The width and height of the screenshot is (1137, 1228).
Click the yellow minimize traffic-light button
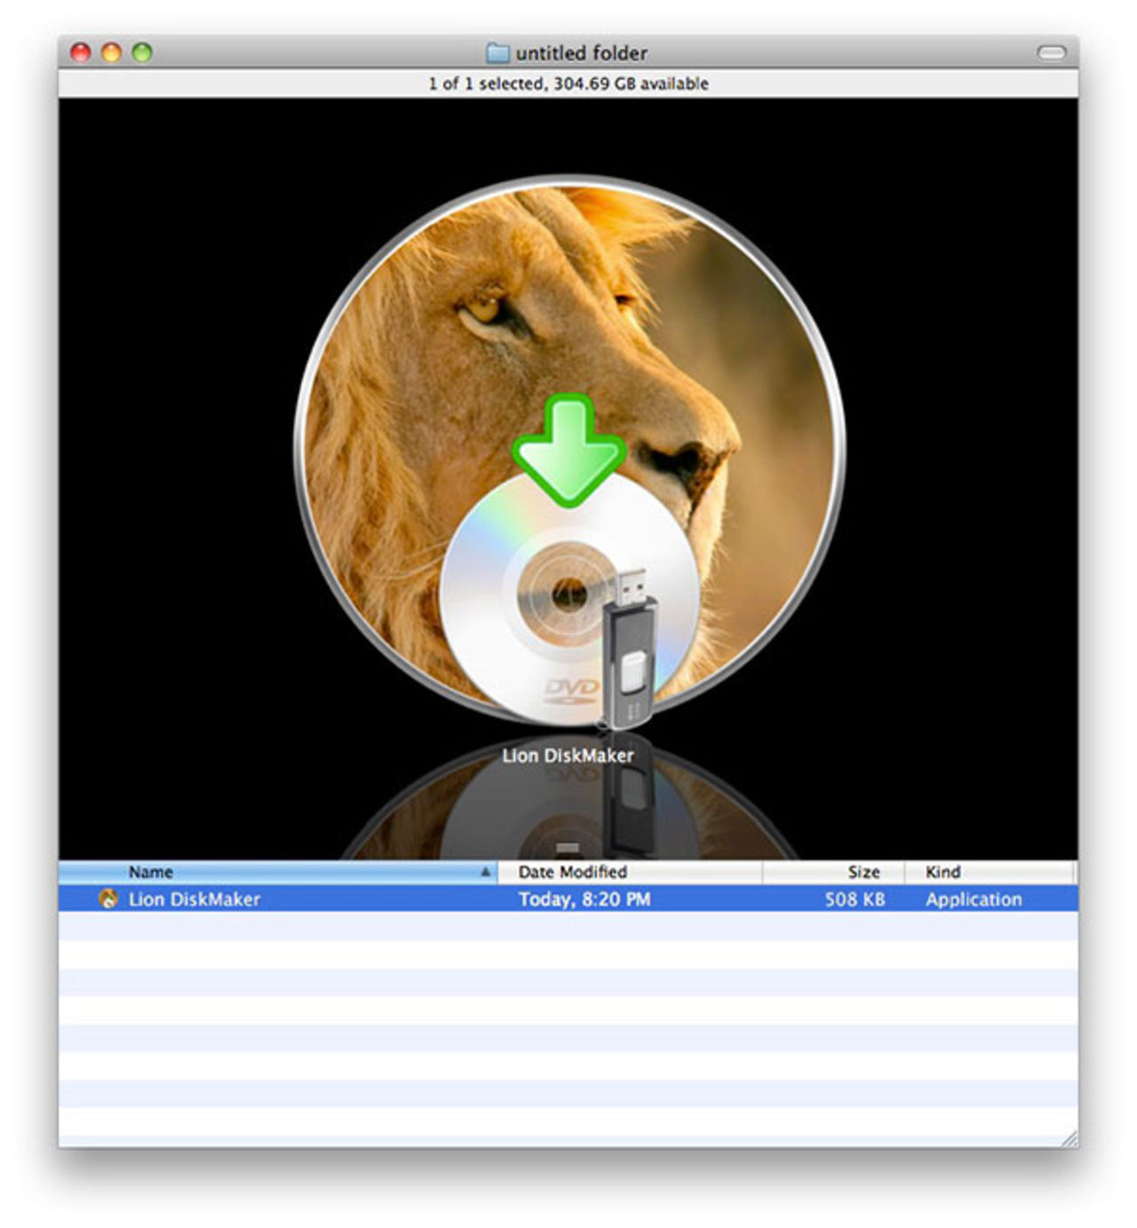point(111,52)
